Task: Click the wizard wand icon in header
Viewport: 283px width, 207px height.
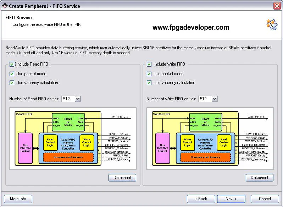Action: [271, 24]
